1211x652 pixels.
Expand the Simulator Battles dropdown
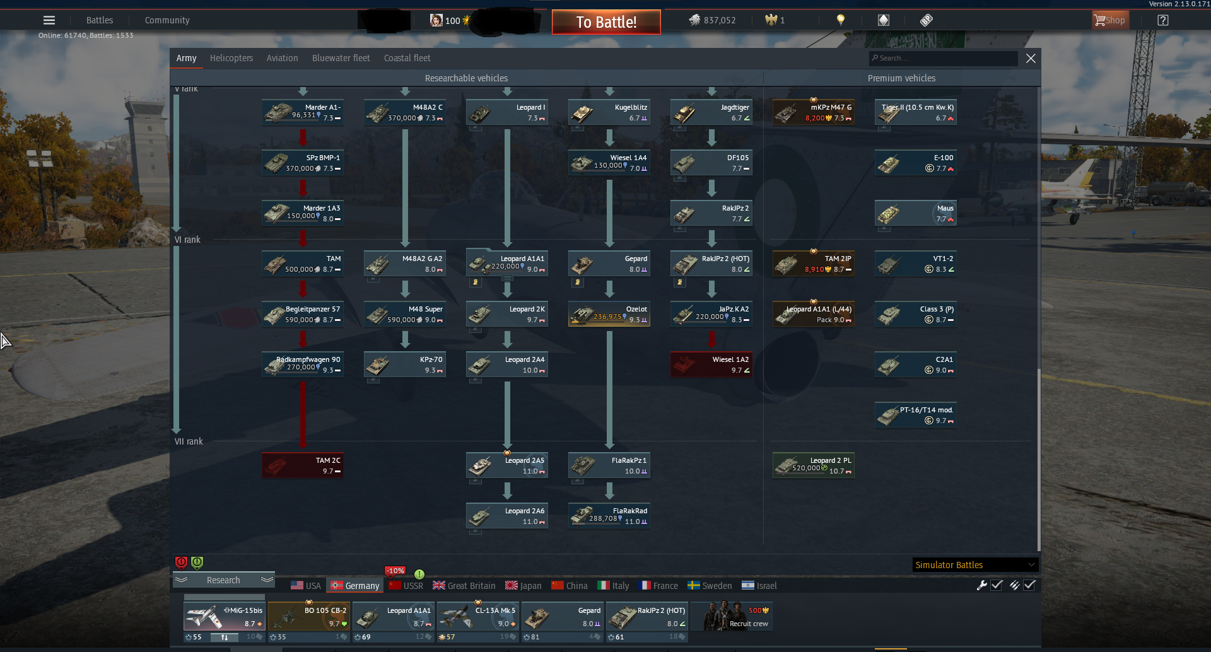point(974,564)
